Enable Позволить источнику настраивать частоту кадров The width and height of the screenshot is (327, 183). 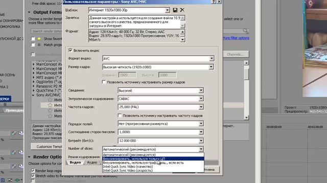point(120,115)
